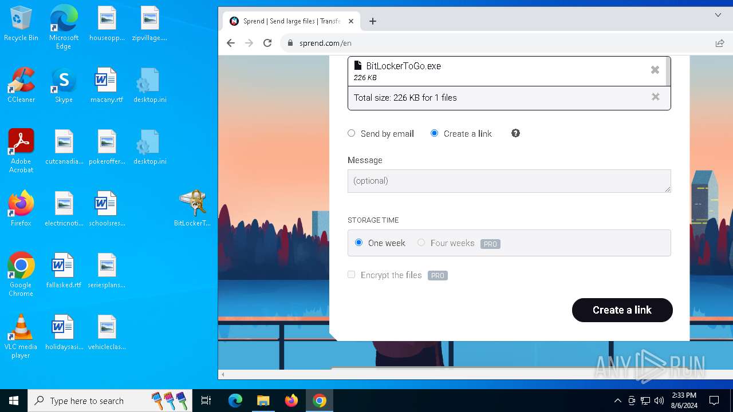This screenshot has width=733, height=412.
Task: Open the notification center
Action: click(x=714, y=401)
